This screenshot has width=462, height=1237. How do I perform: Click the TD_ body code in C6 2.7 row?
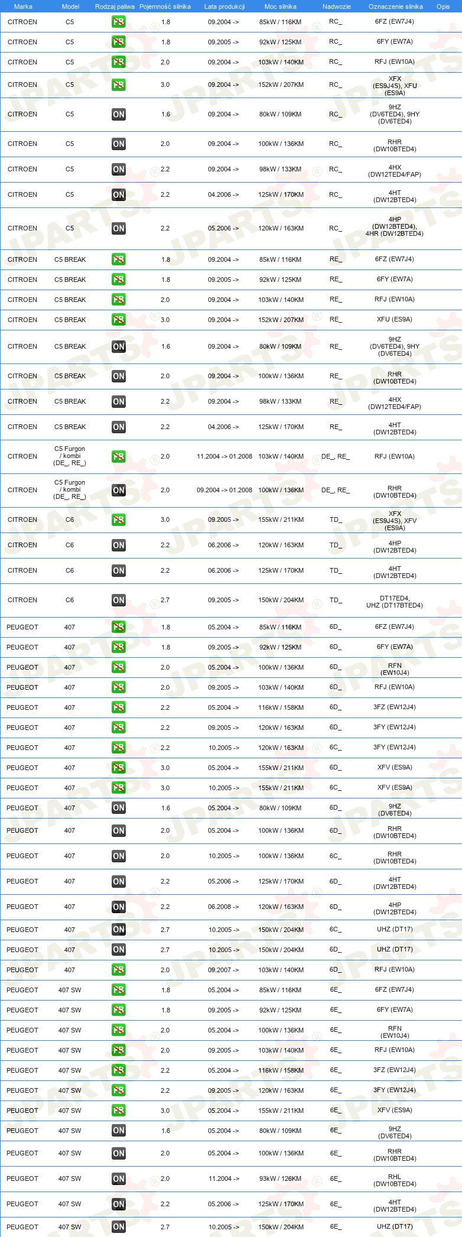point(336,600)
